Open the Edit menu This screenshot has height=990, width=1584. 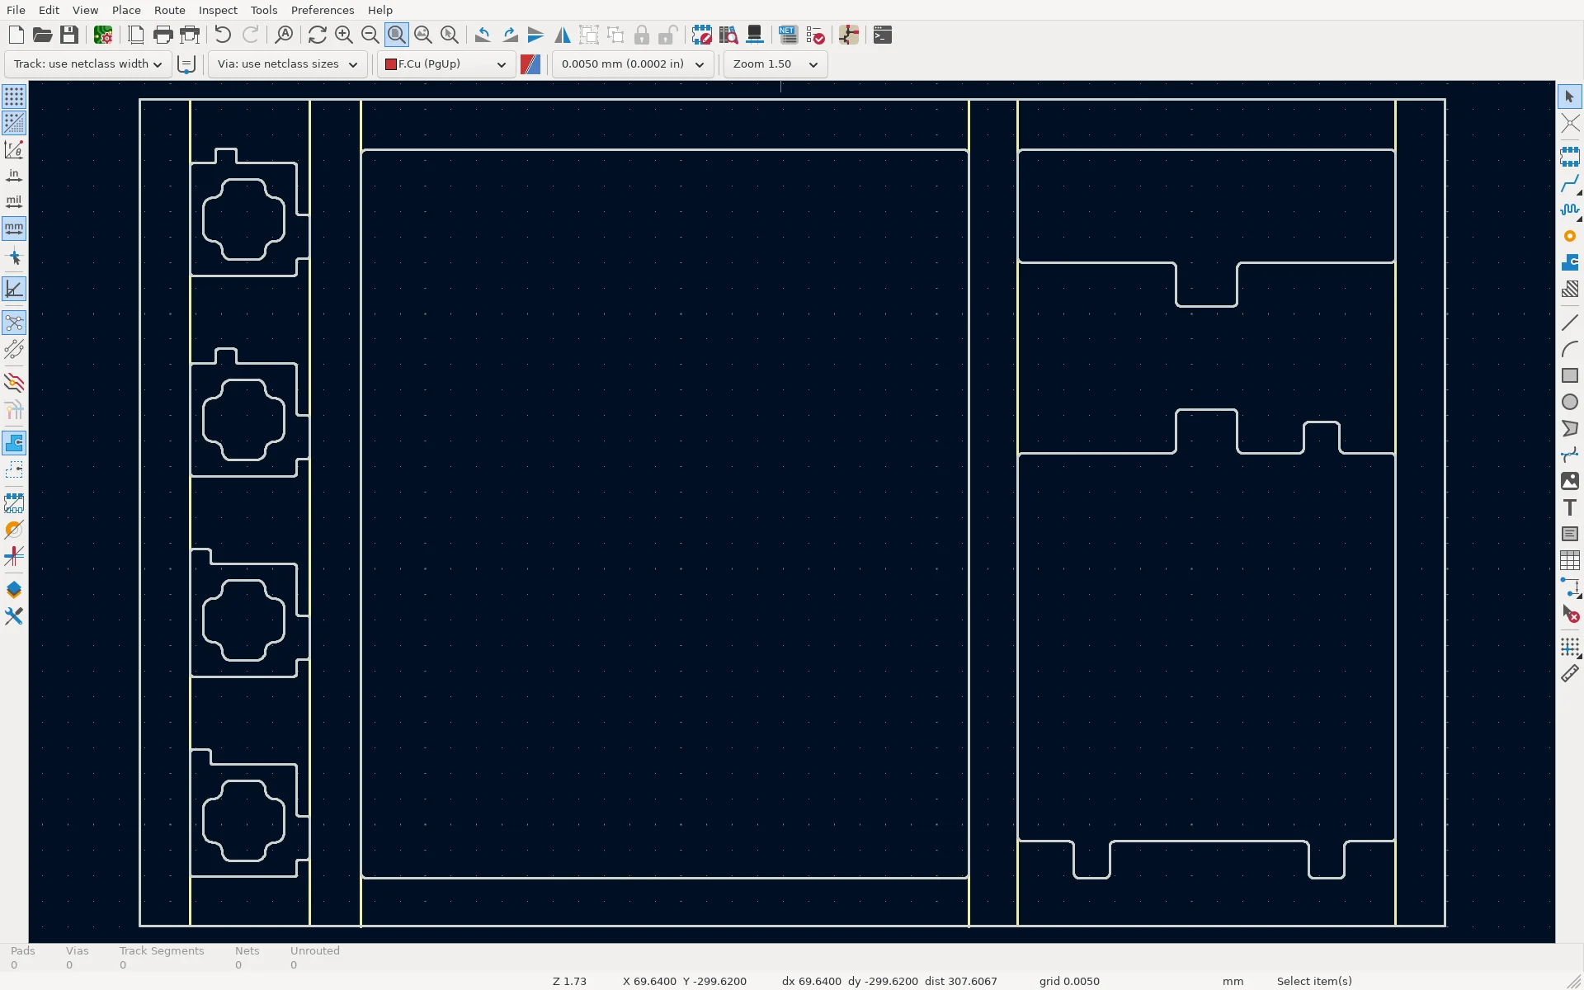pos(49,10)
